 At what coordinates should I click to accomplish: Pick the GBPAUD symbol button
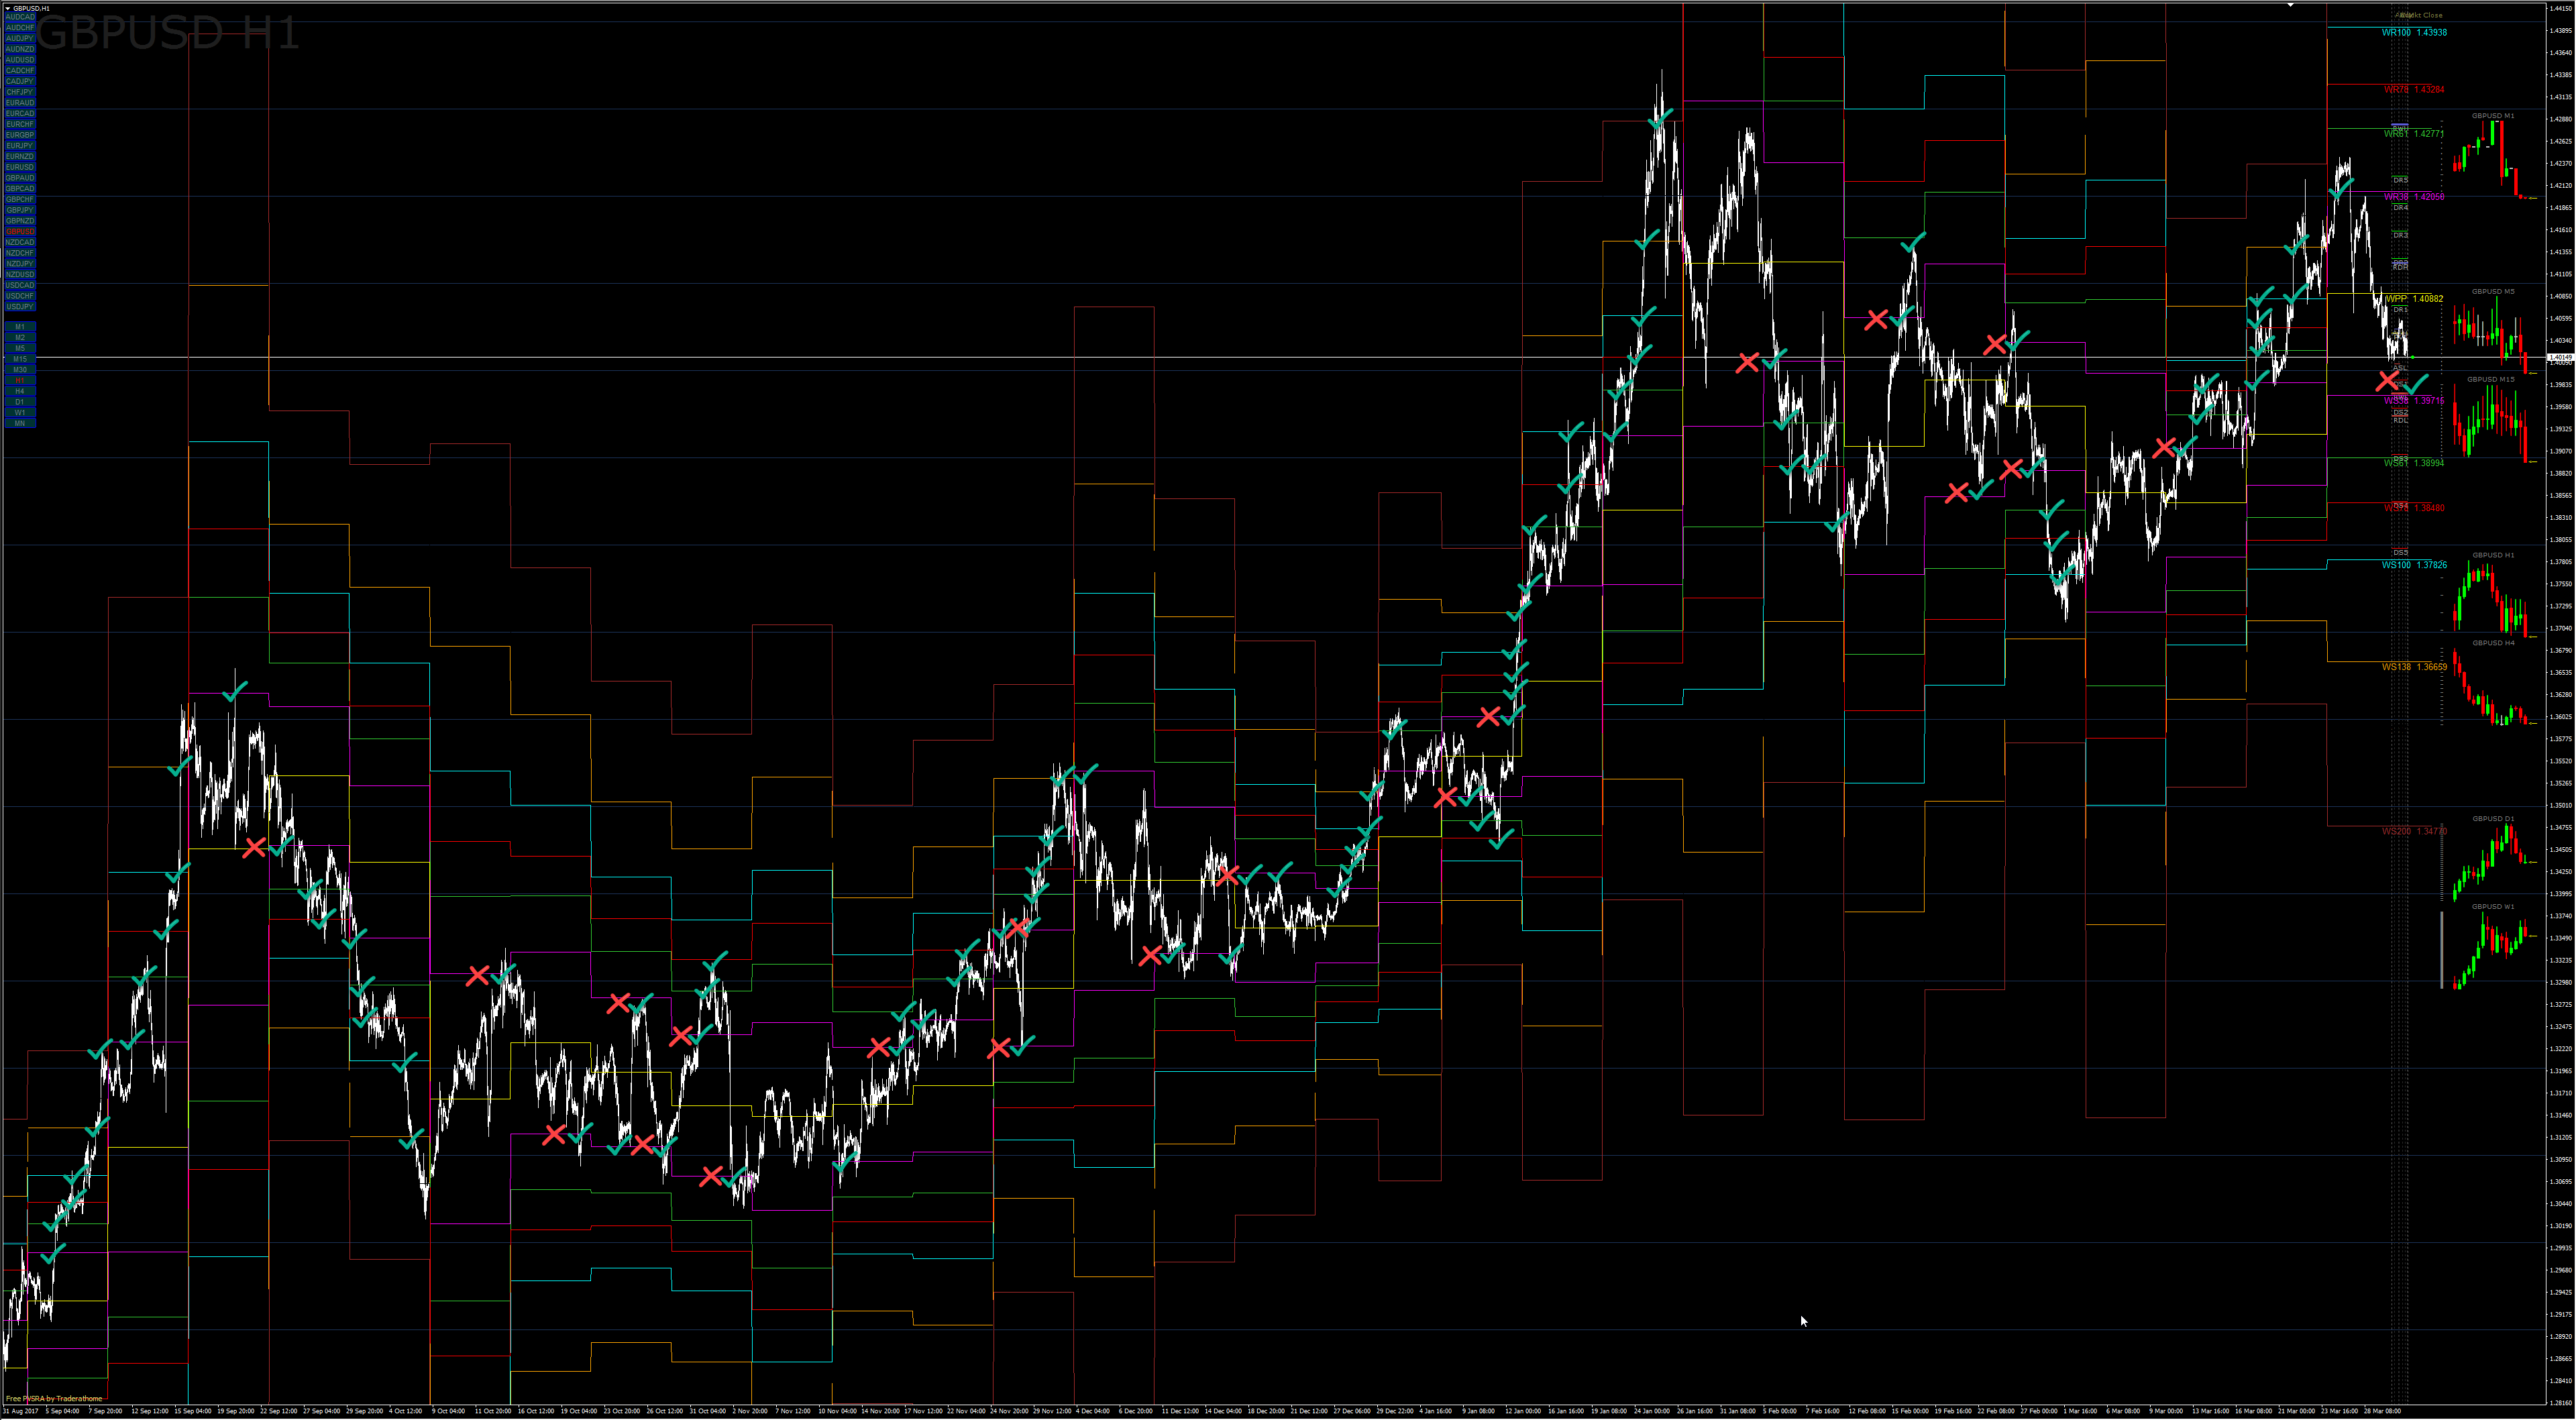pyautogui.click(x=20, y=178)
